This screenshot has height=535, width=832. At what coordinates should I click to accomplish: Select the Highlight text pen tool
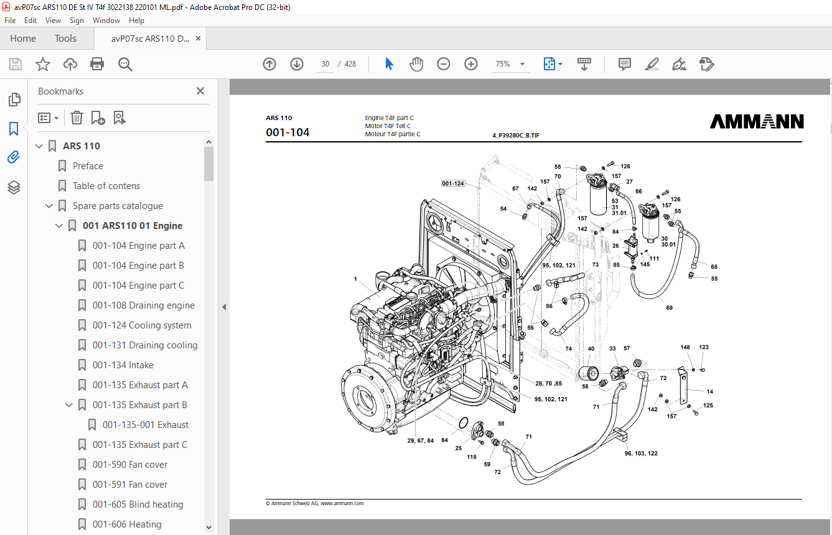[x=652, y=64]
